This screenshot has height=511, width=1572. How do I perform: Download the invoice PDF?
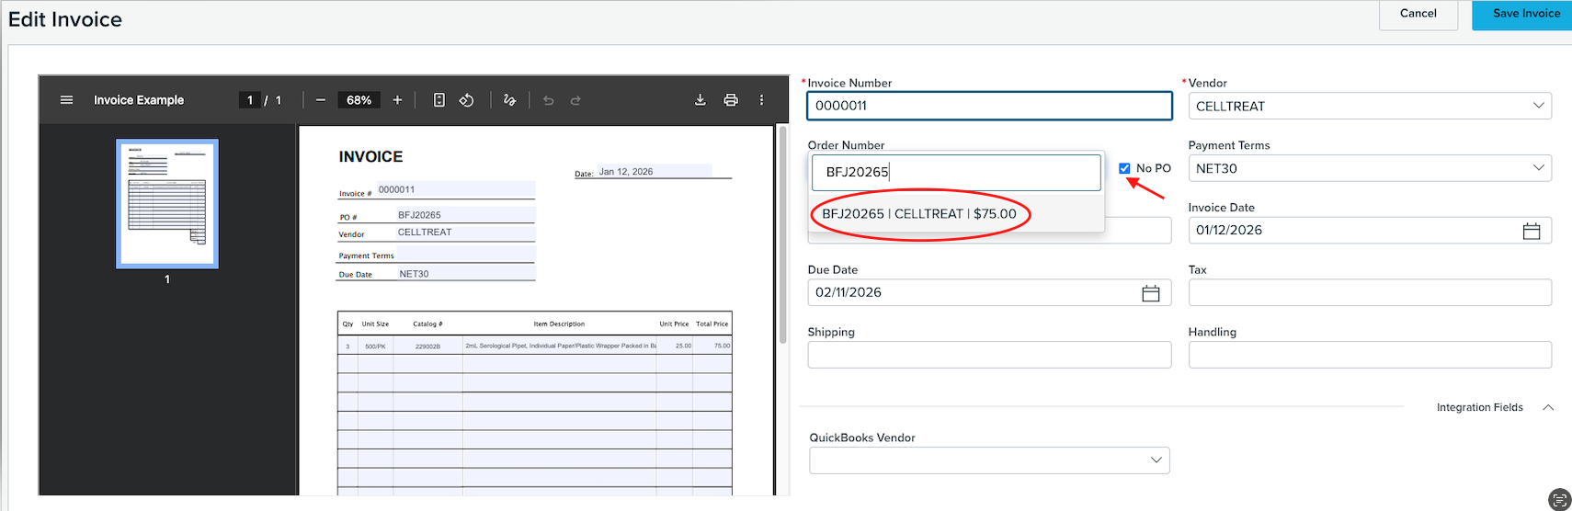[x=701, y=100]
